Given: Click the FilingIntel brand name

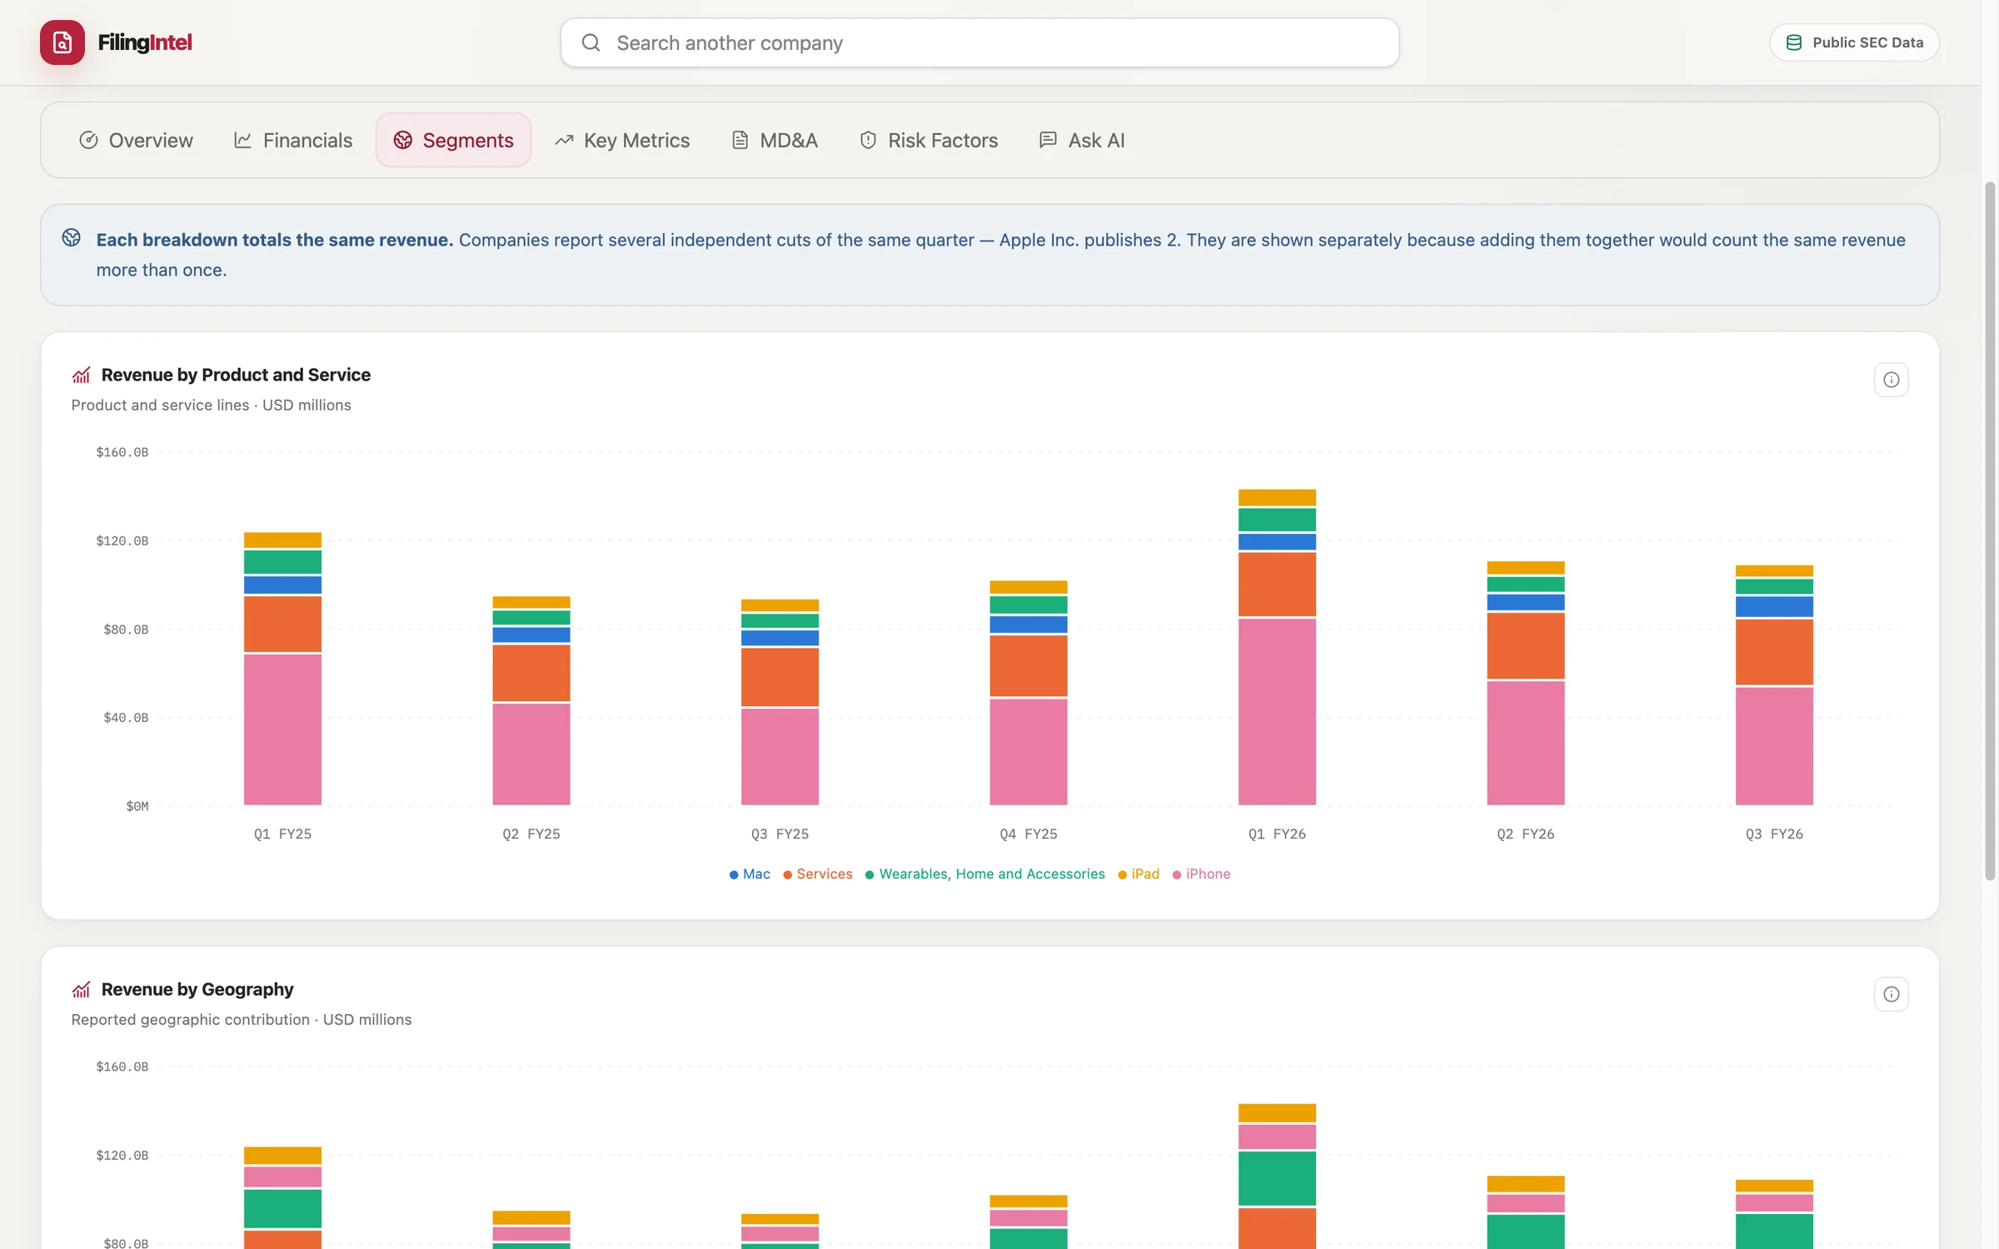Looking at the screenshot, I should coord(145,42).
